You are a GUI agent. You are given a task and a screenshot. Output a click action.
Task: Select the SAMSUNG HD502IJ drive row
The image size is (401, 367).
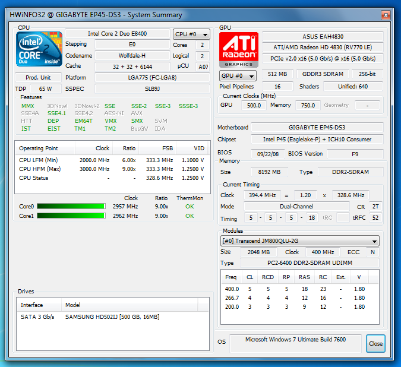pyautogui.click(x=112, y=317)
